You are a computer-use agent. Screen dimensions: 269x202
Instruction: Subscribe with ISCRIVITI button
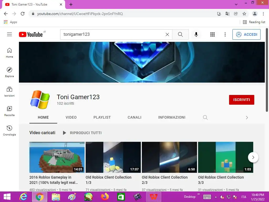coord(242,100)
